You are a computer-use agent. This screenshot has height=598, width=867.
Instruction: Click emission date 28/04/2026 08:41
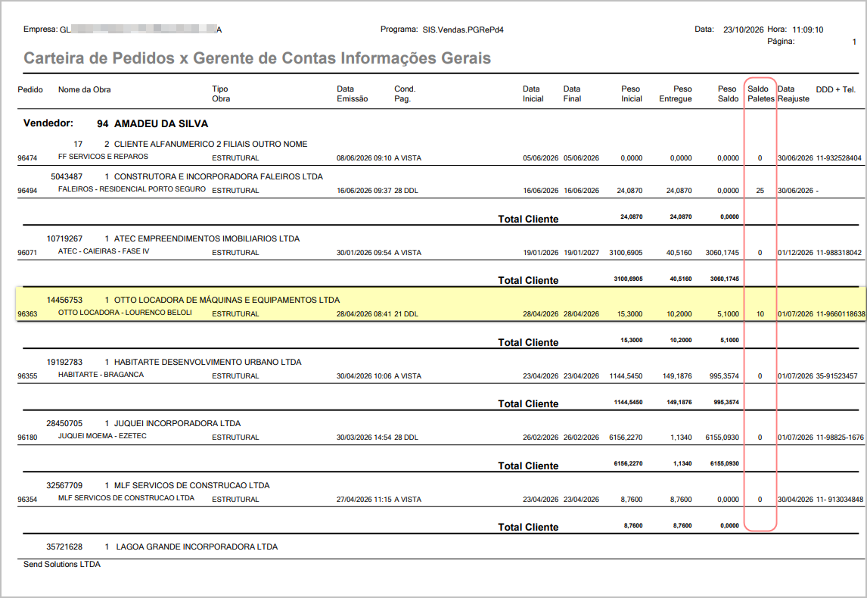coord(364,314)
